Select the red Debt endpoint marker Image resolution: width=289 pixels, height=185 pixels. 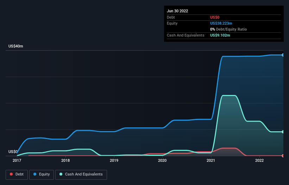coord(283,156)
